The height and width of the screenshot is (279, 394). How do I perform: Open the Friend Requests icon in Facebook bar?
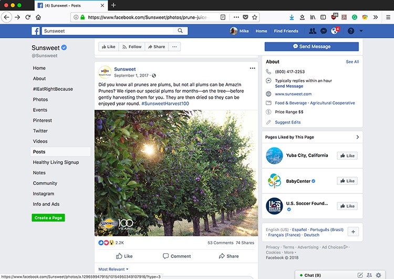click(313, 31)
